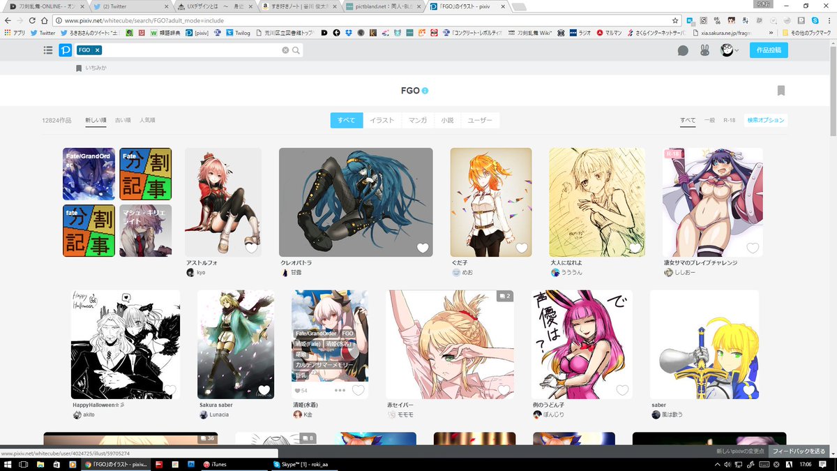Open the messages speech bubble icon
The image size is (837, 471).
click(683, 50)
